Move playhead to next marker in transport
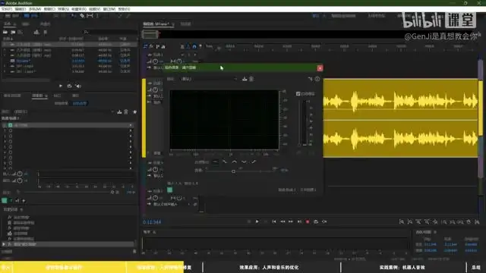The width and height of the screenshot is (486, 273). point(299,221)
